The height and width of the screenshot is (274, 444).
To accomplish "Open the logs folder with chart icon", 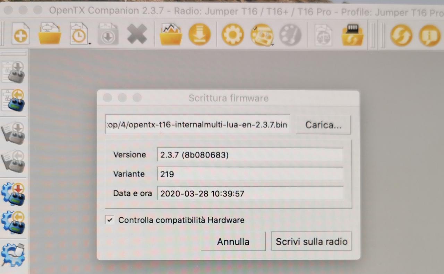I will (x=171, y=35).
